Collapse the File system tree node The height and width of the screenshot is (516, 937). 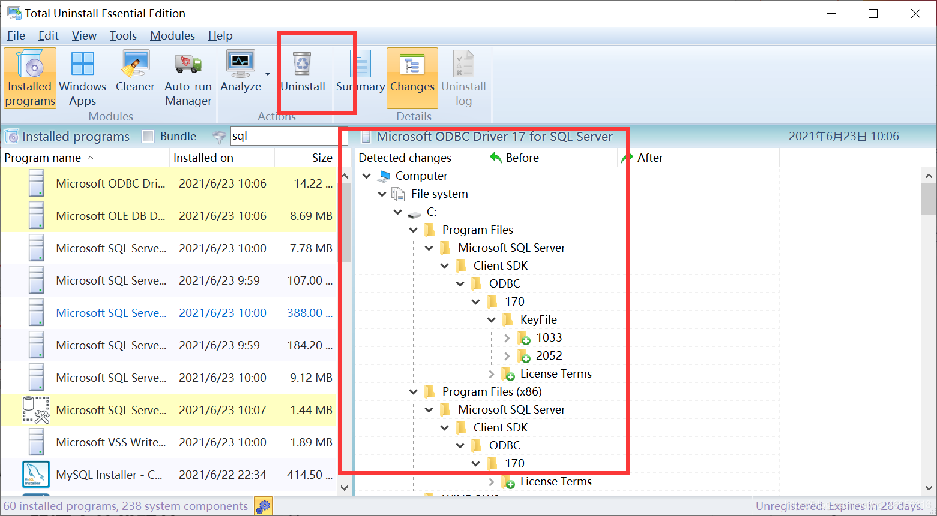click(x=382, y=194)
